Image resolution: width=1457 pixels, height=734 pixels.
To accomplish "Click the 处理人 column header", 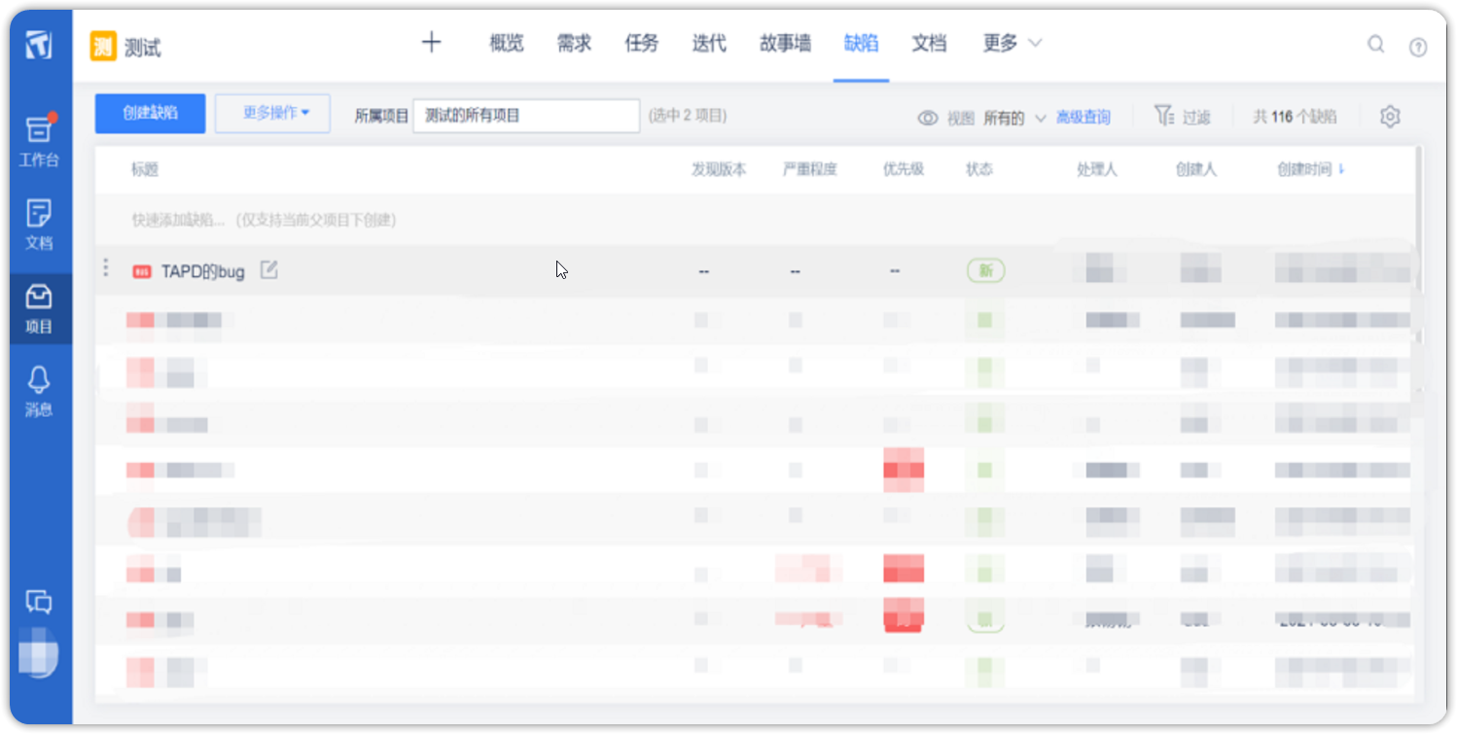I will tap(1097, 169).
